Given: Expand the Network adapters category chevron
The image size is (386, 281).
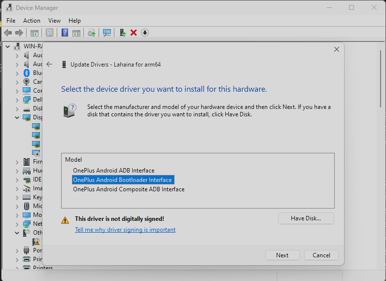Looking at the screenshot, I should pyautogui.click(x=17, y=224).
